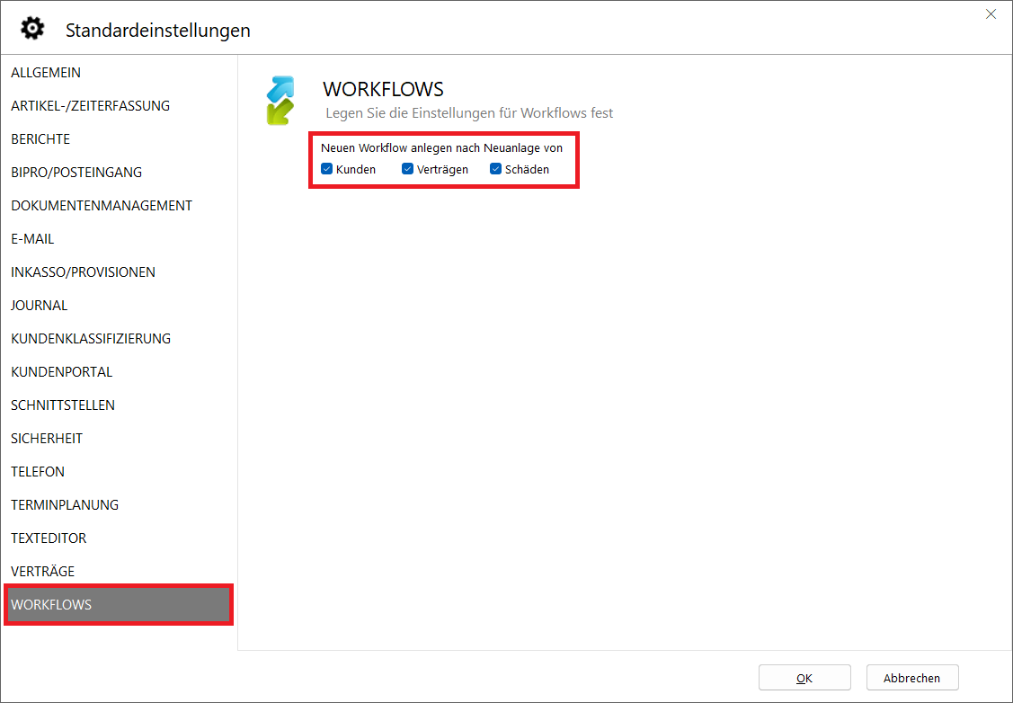Toggle the Verträgen checkbox
The width and height of the screenshot is (1013, 703).
point(408,169)
